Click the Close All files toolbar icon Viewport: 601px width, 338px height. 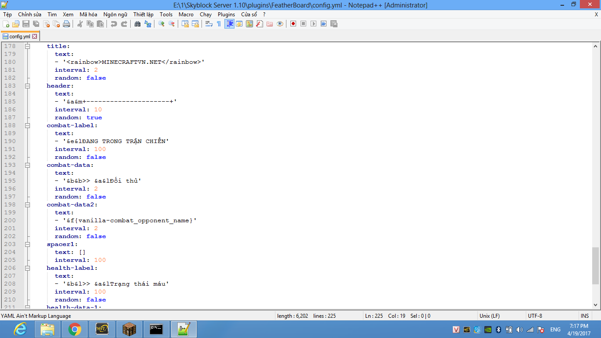56,24
